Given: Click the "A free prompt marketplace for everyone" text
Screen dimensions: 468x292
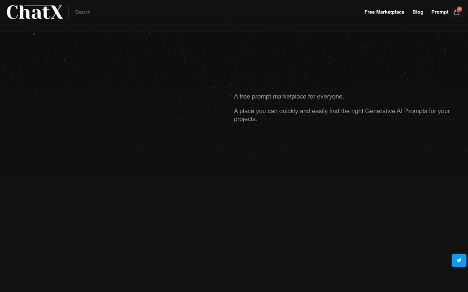Looking at the screenshot, I should coord(289,97).
